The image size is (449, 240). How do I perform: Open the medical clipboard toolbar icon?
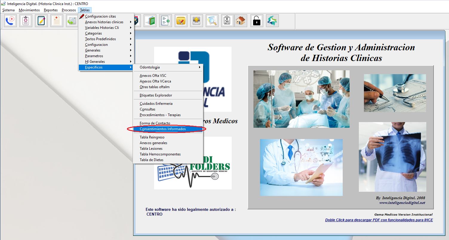[x=26, y=21]
